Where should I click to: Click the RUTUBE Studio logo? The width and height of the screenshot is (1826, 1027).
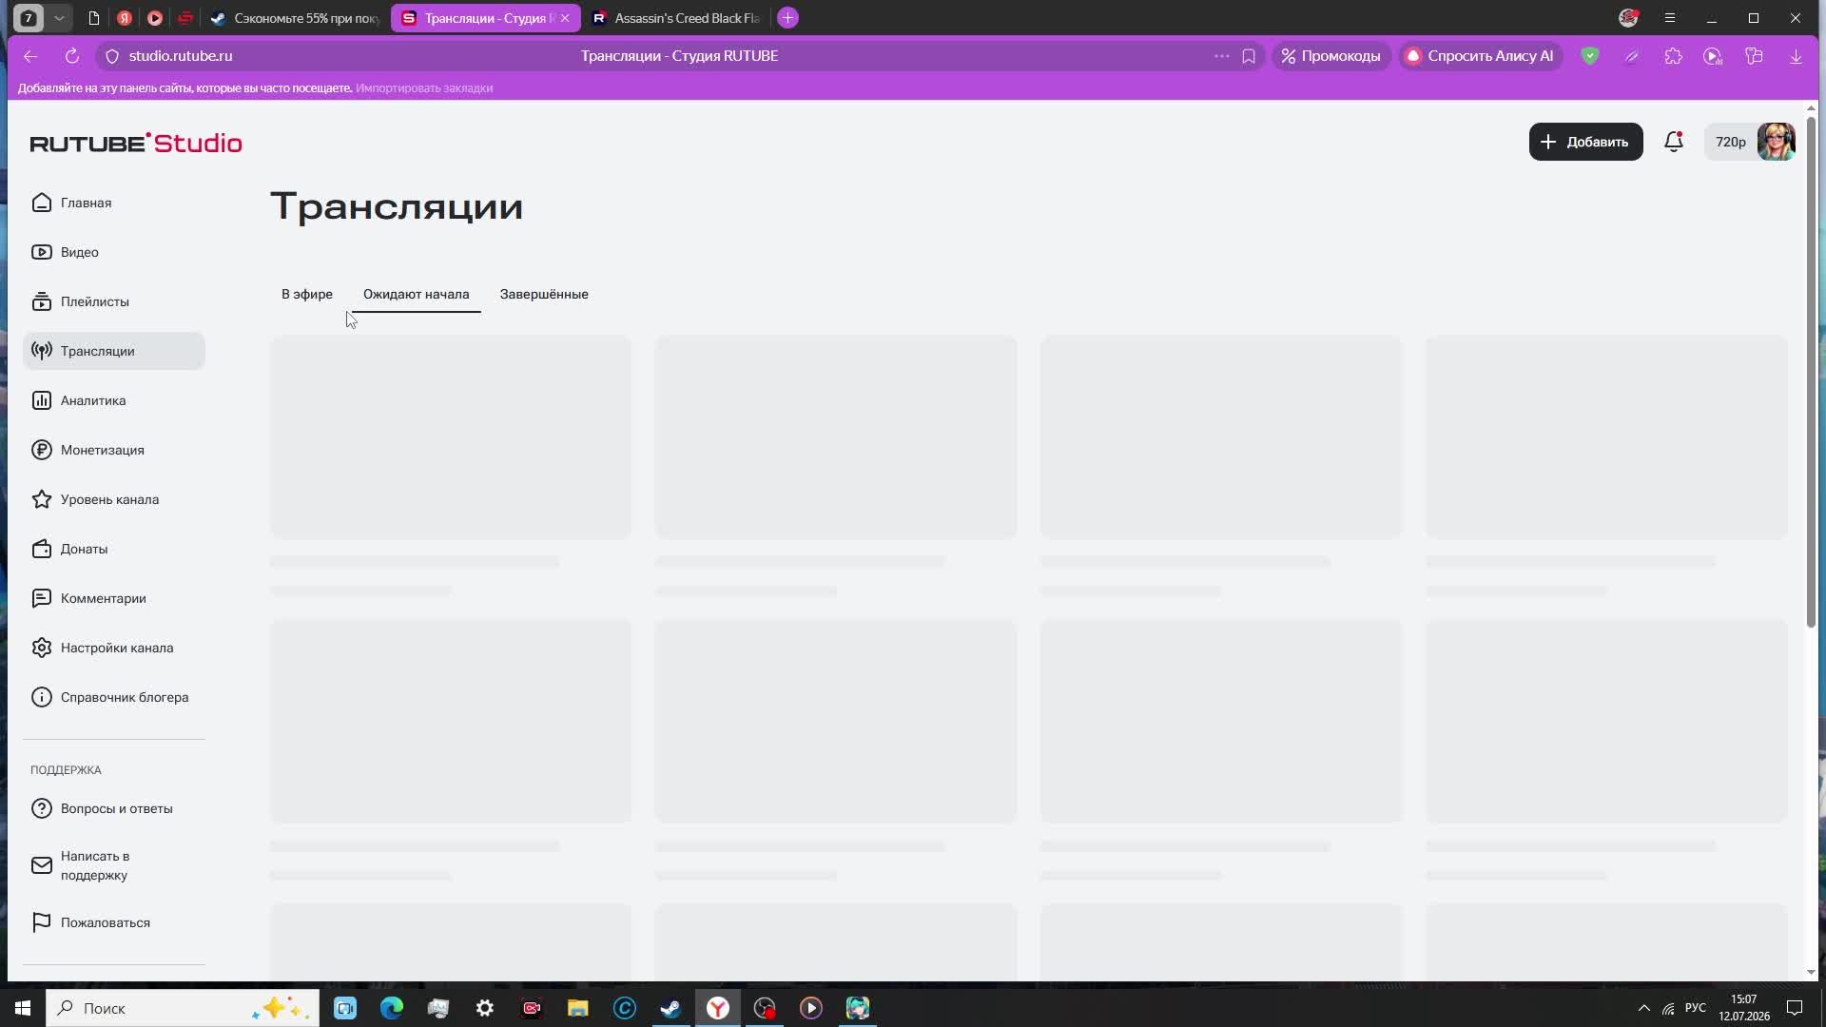click(136, 143)
